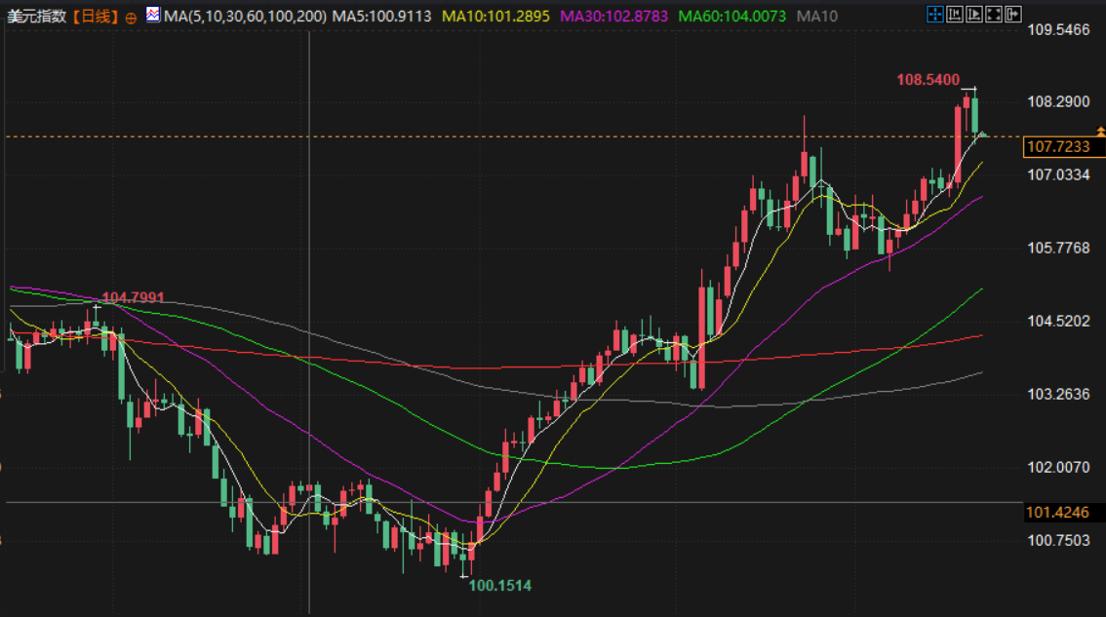Select the purple MA30:102.8783 label
Image resolution: width=1106 pixels, height=617 pixels.
point(613,17)
